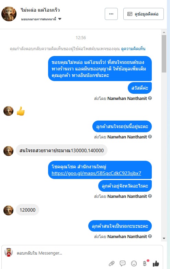Open the ดูความคิดเห็น link
This screenshot has width=170, height=269.
click(x=133, y=49)
